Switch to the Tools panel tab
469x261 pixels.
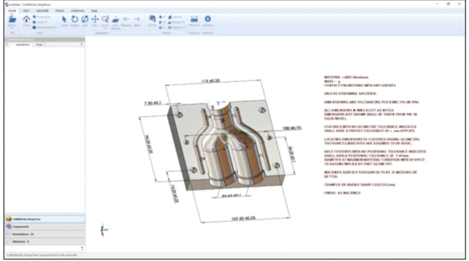pyautogui.click(x=39, y=44)
